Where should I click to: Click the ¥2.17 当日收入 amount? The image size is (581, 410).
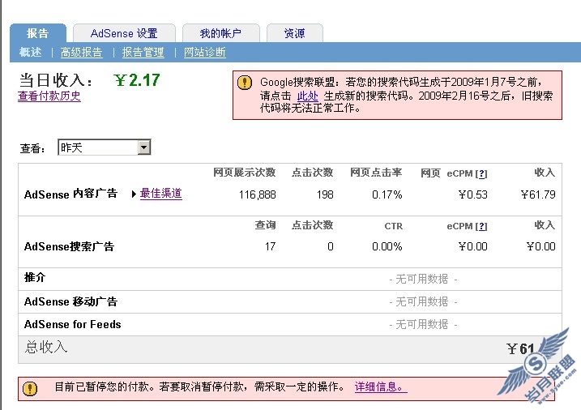coord(137,80)
